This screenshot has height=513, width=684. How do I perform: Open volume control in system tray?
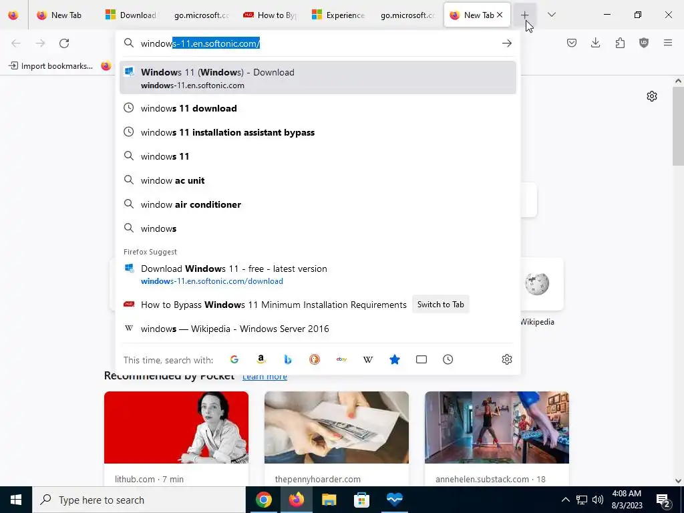tap(598, 500)
